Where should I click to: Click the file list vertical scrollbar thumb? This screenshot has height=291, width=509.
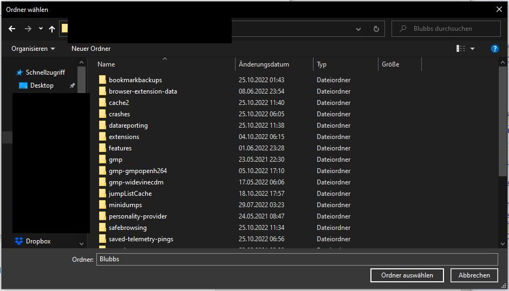click(x=503, y=122)
